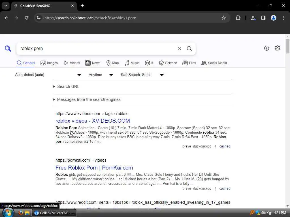Image resolution: width=290 pixels, height=217 pixels.
Task: Open a new browser tab
Action: 83,6
